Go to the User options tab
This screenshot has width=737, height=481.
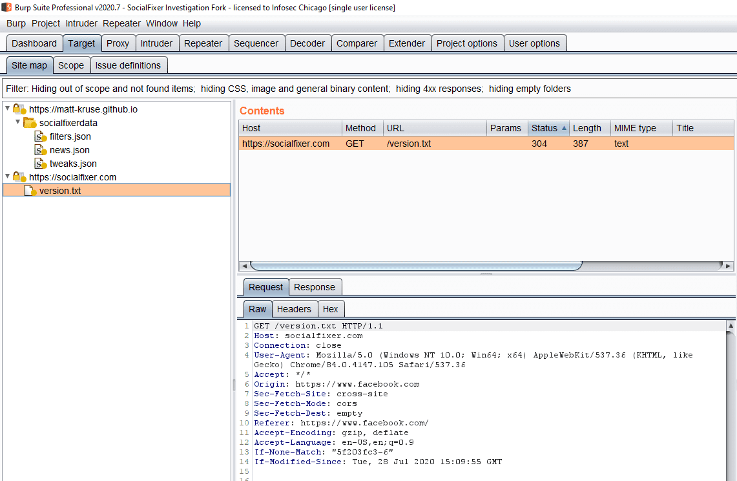[534, 43]
